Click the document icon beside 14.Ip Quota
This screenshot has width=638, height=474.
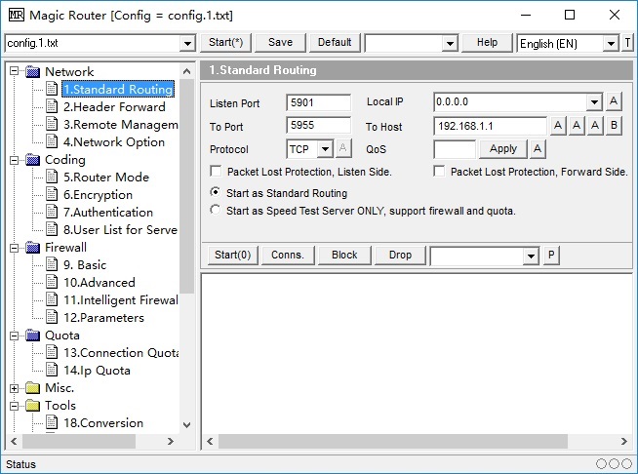click(x=52, y=371)
